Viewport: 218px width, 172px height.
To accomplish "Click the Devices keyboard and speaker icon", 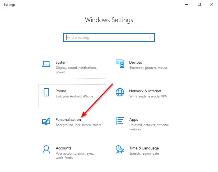I will 120,64.
